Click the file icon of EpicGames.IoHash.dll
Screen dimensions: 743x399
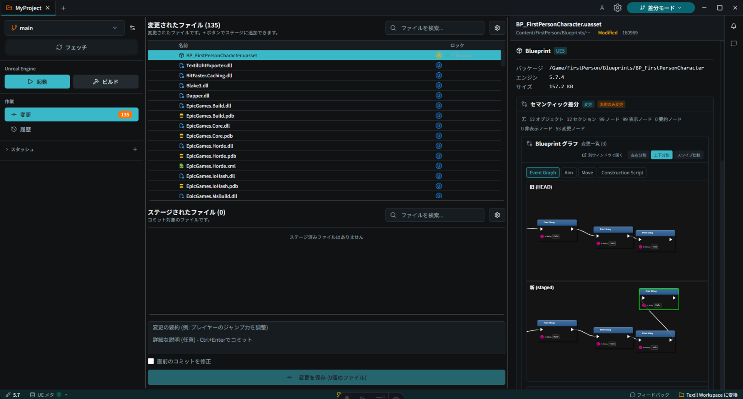click(182, 176)
